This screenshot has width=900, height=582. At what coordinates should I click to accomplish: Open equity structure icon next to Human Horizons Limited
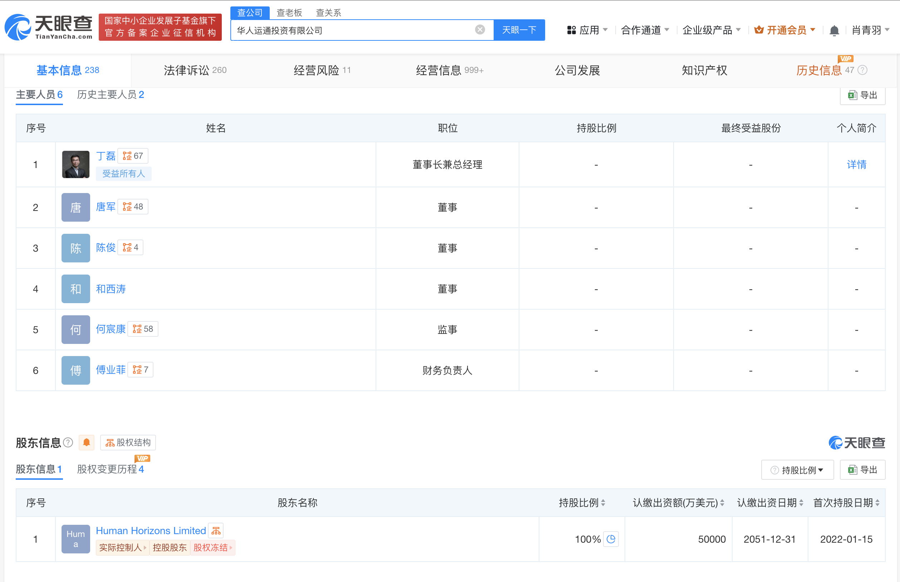(x=216, y=531)
